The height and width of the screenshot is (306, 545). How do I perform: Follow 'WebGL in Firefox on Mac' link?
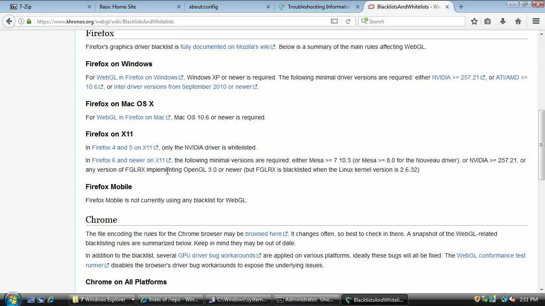tap(133, 117)
